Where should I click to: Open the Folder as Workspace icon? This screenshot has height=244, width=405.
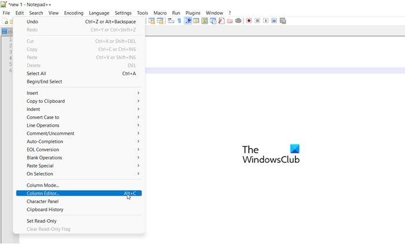(230, 21)
